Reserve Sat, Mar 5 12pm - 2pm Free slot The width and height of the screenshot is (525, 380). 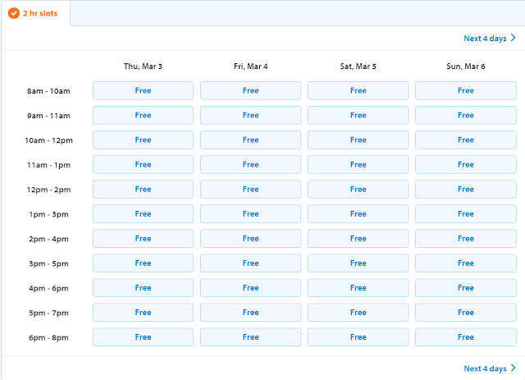(x=358, y=190)
